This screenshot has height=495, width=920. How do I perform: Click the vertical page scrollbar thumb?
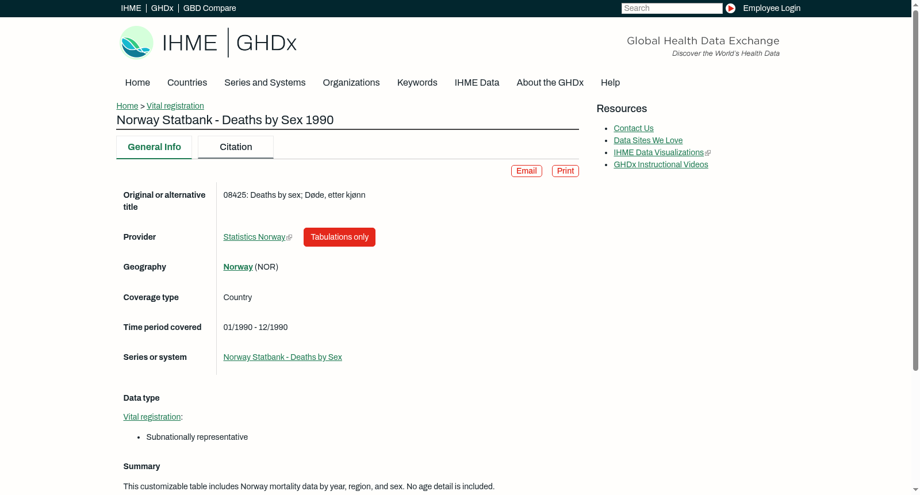916,190
